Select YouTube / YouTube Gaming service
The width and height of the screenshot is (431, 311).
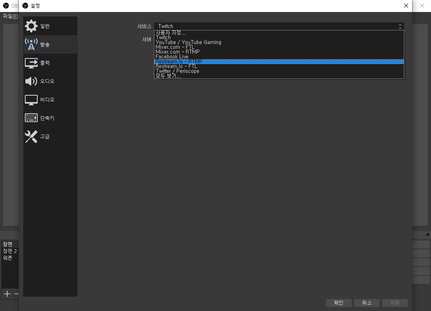[279, 42]
